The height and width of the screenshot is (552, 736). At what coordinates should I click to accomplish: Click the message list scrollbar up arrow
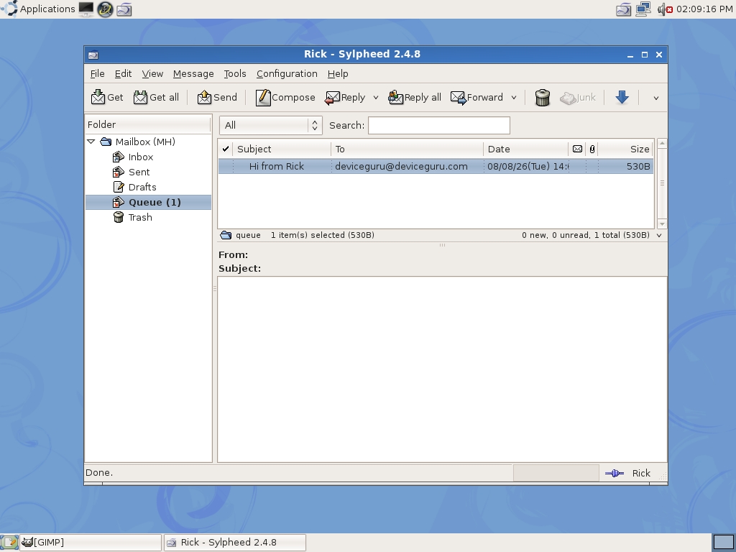pos(662,143)
